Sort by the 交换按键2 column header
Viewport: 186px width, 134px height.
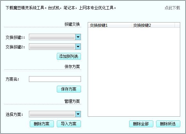[x=153, y=25]
